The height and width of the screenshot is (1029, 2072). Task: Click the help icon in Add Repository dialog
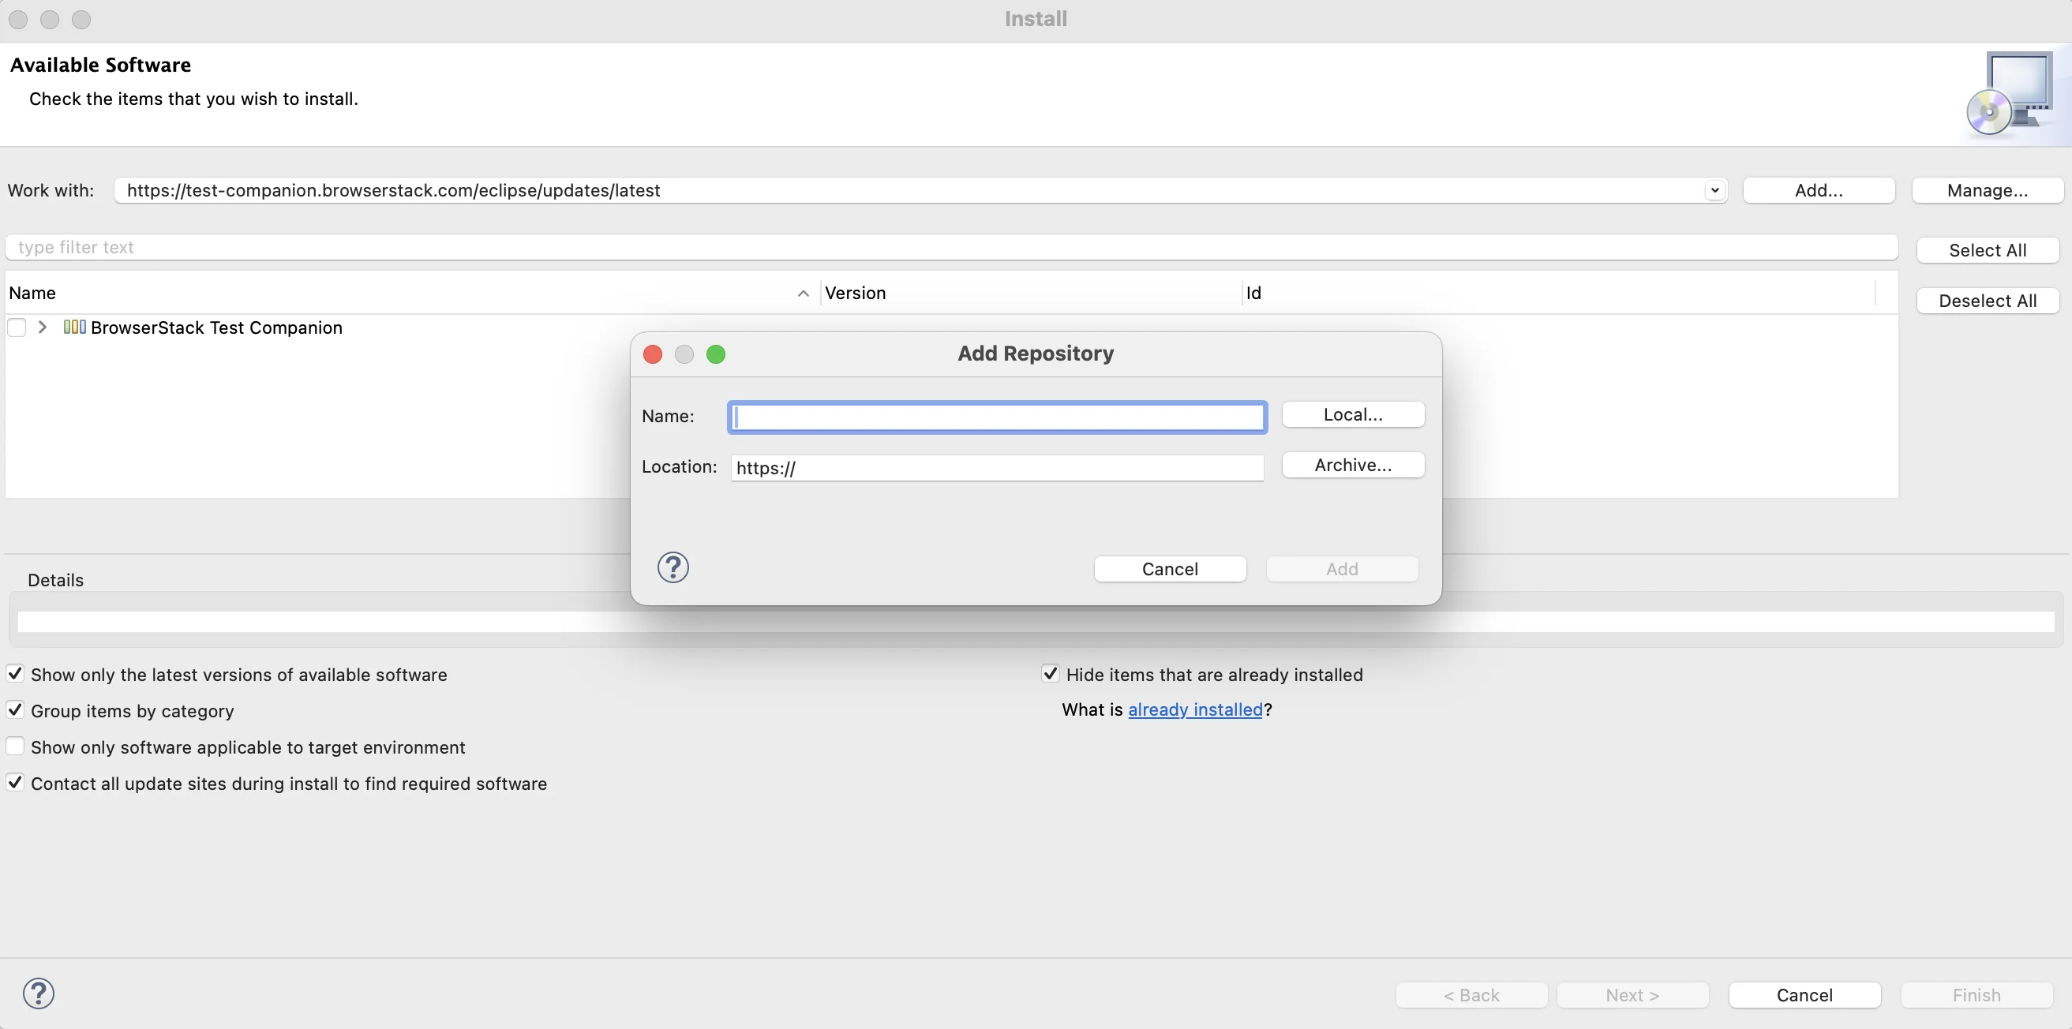[673, 567]
